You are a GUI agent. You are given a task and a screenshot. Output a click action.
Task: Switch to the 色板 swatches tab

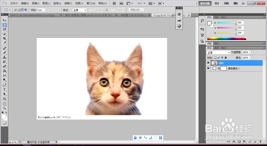(217, 17)
